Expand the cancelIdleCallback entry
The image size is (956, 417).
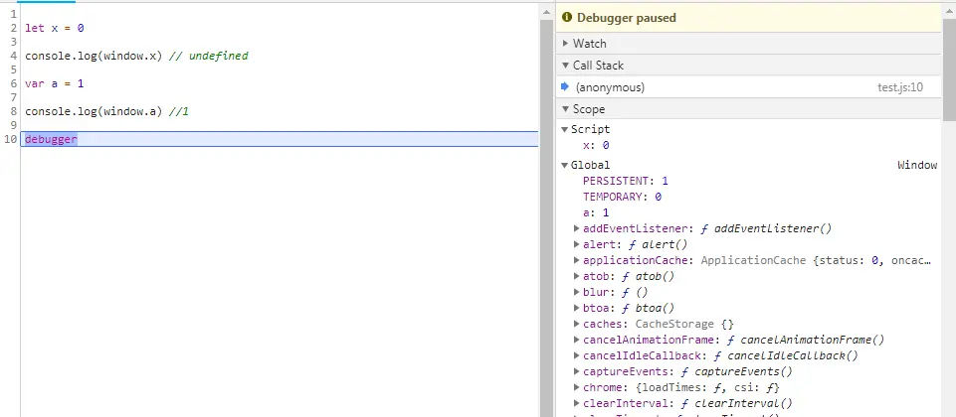(577, 354)
